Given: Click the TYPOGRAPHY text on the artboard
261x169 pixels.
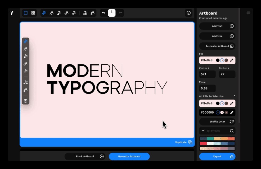Looking at the screenshot, I should point(107,87).
